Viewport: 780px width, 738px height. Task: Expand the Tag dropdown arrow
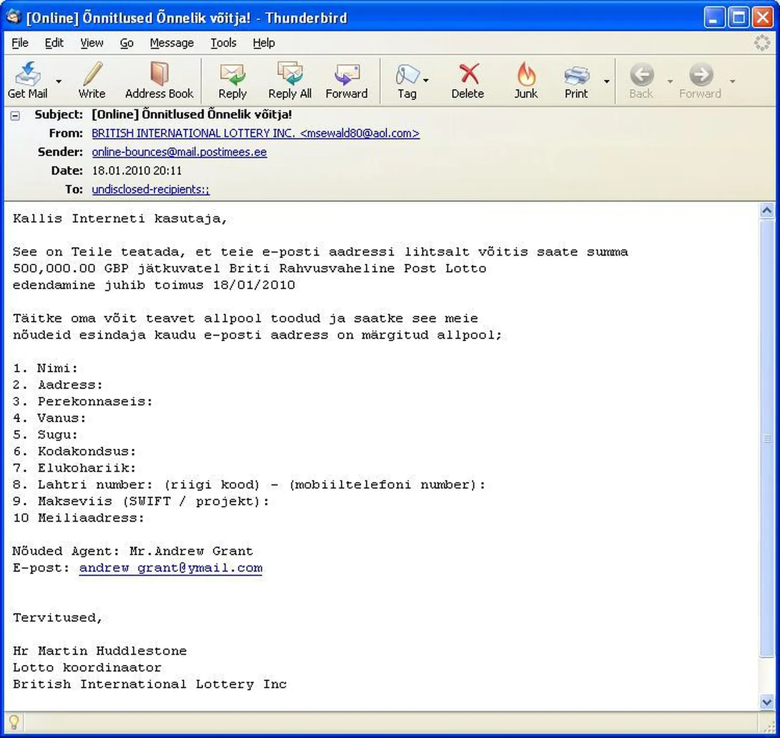pyautogui.click(x=426, y=81)
